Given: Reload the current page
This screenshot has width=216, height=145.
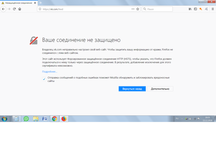Looking at the screenshot, I should [x=14, y=9].
